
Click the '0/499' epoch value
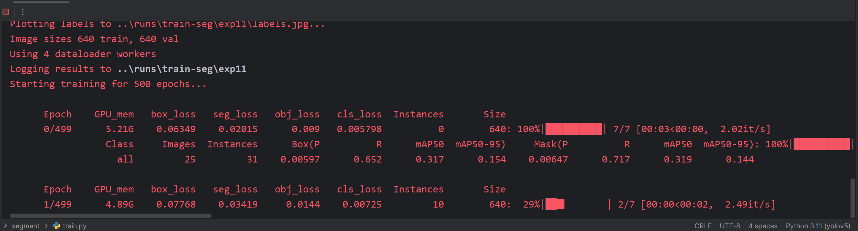coord(58,129)
